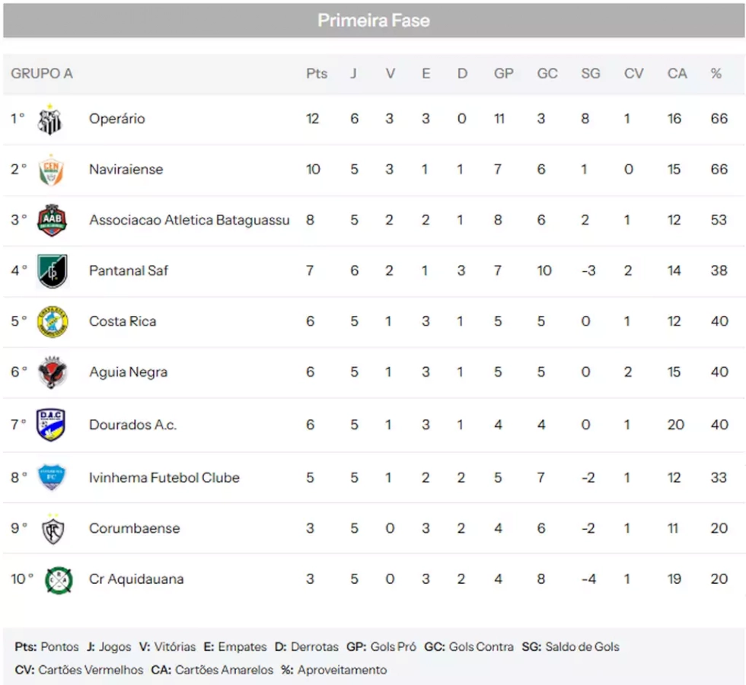The image size is (746, 685).
Task: Click the Costa Rica round yellow crest
Action: click(53, 322)
